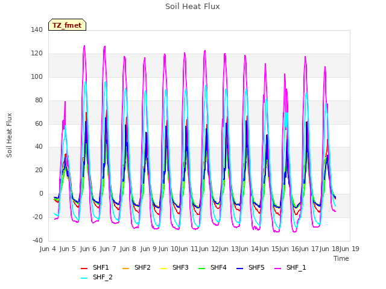Click the blue SHF5 legend swatch
Viewport: 386px width, 289px height.
(x=240, y=269)
